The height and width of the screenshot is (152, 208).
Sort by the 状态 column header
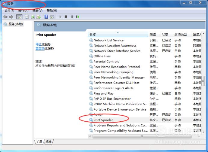pos(167,34)
